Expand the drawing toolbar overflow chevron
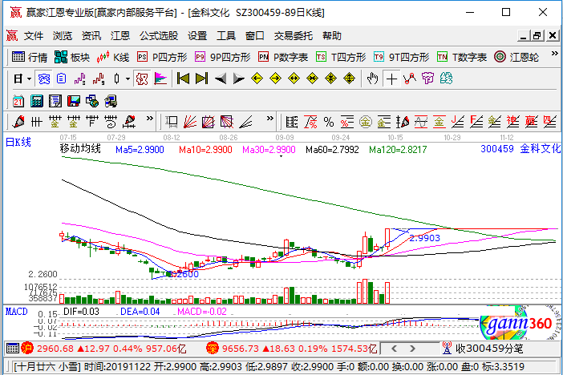This screenshot has width=563, height=375. [x=150, y=118]
